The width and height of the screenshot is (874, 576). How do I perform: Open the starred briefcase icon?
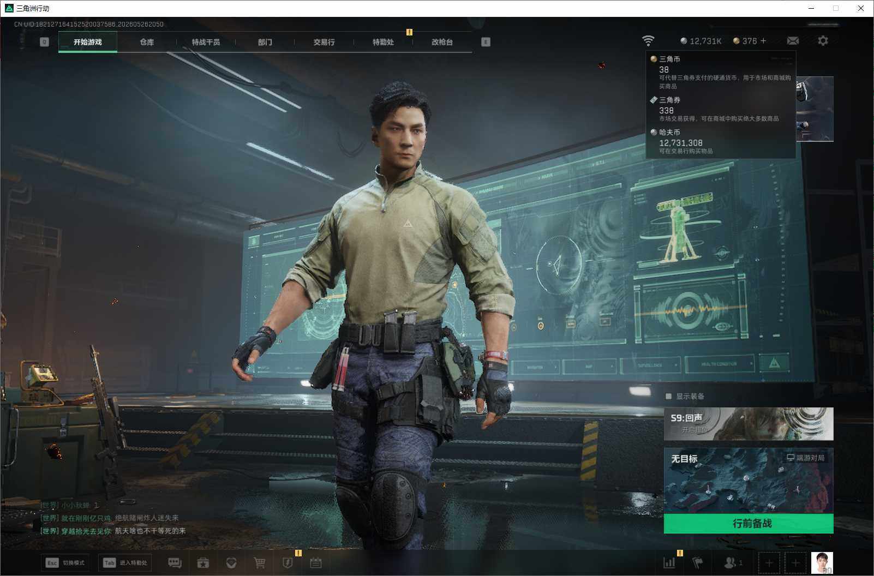click(203, 562)
